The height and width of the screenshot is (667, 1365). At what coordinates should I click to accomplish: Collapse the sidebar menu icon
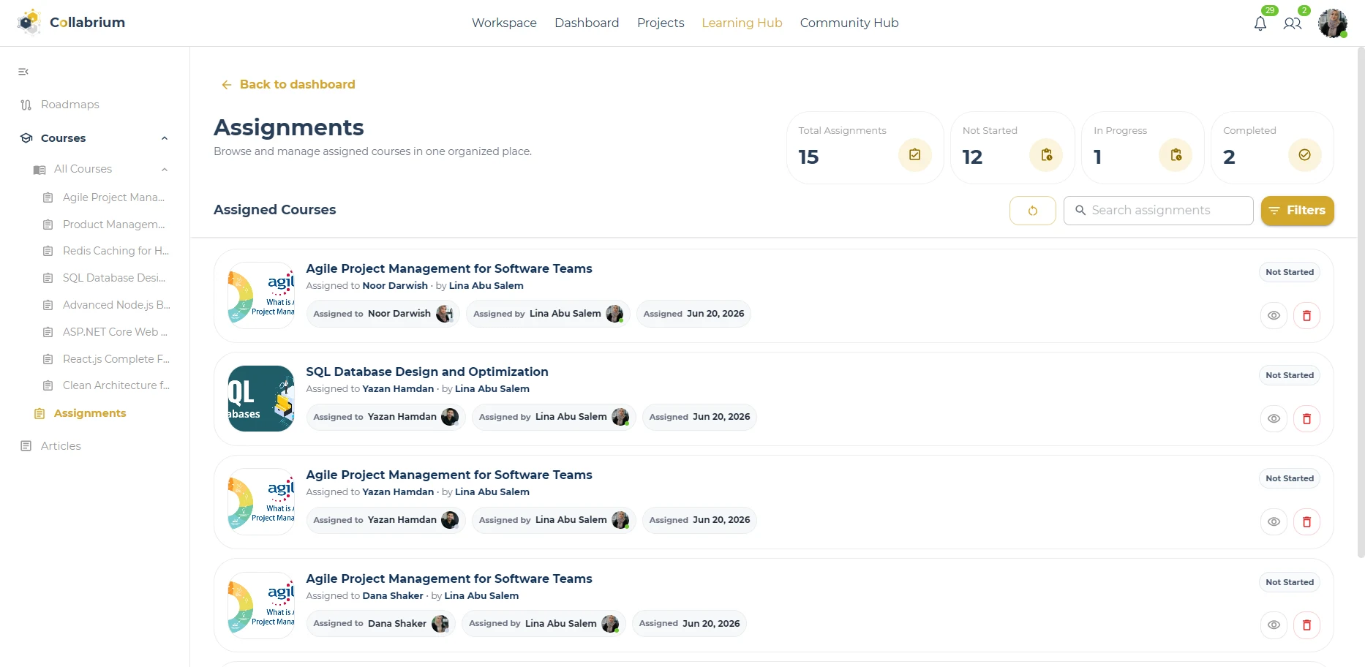point(23,72)
